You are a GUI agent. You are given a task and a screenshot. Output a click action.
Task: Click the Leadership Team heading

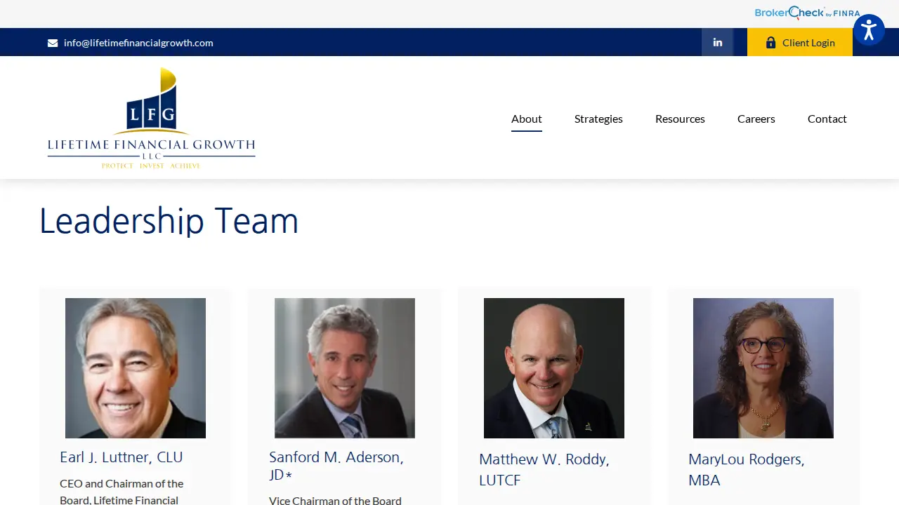169,220
